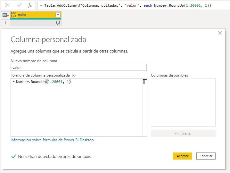This screenshot has width=230, height=173.
Task: Click the Columnas disponibles list box
Action: pos(183,102)
